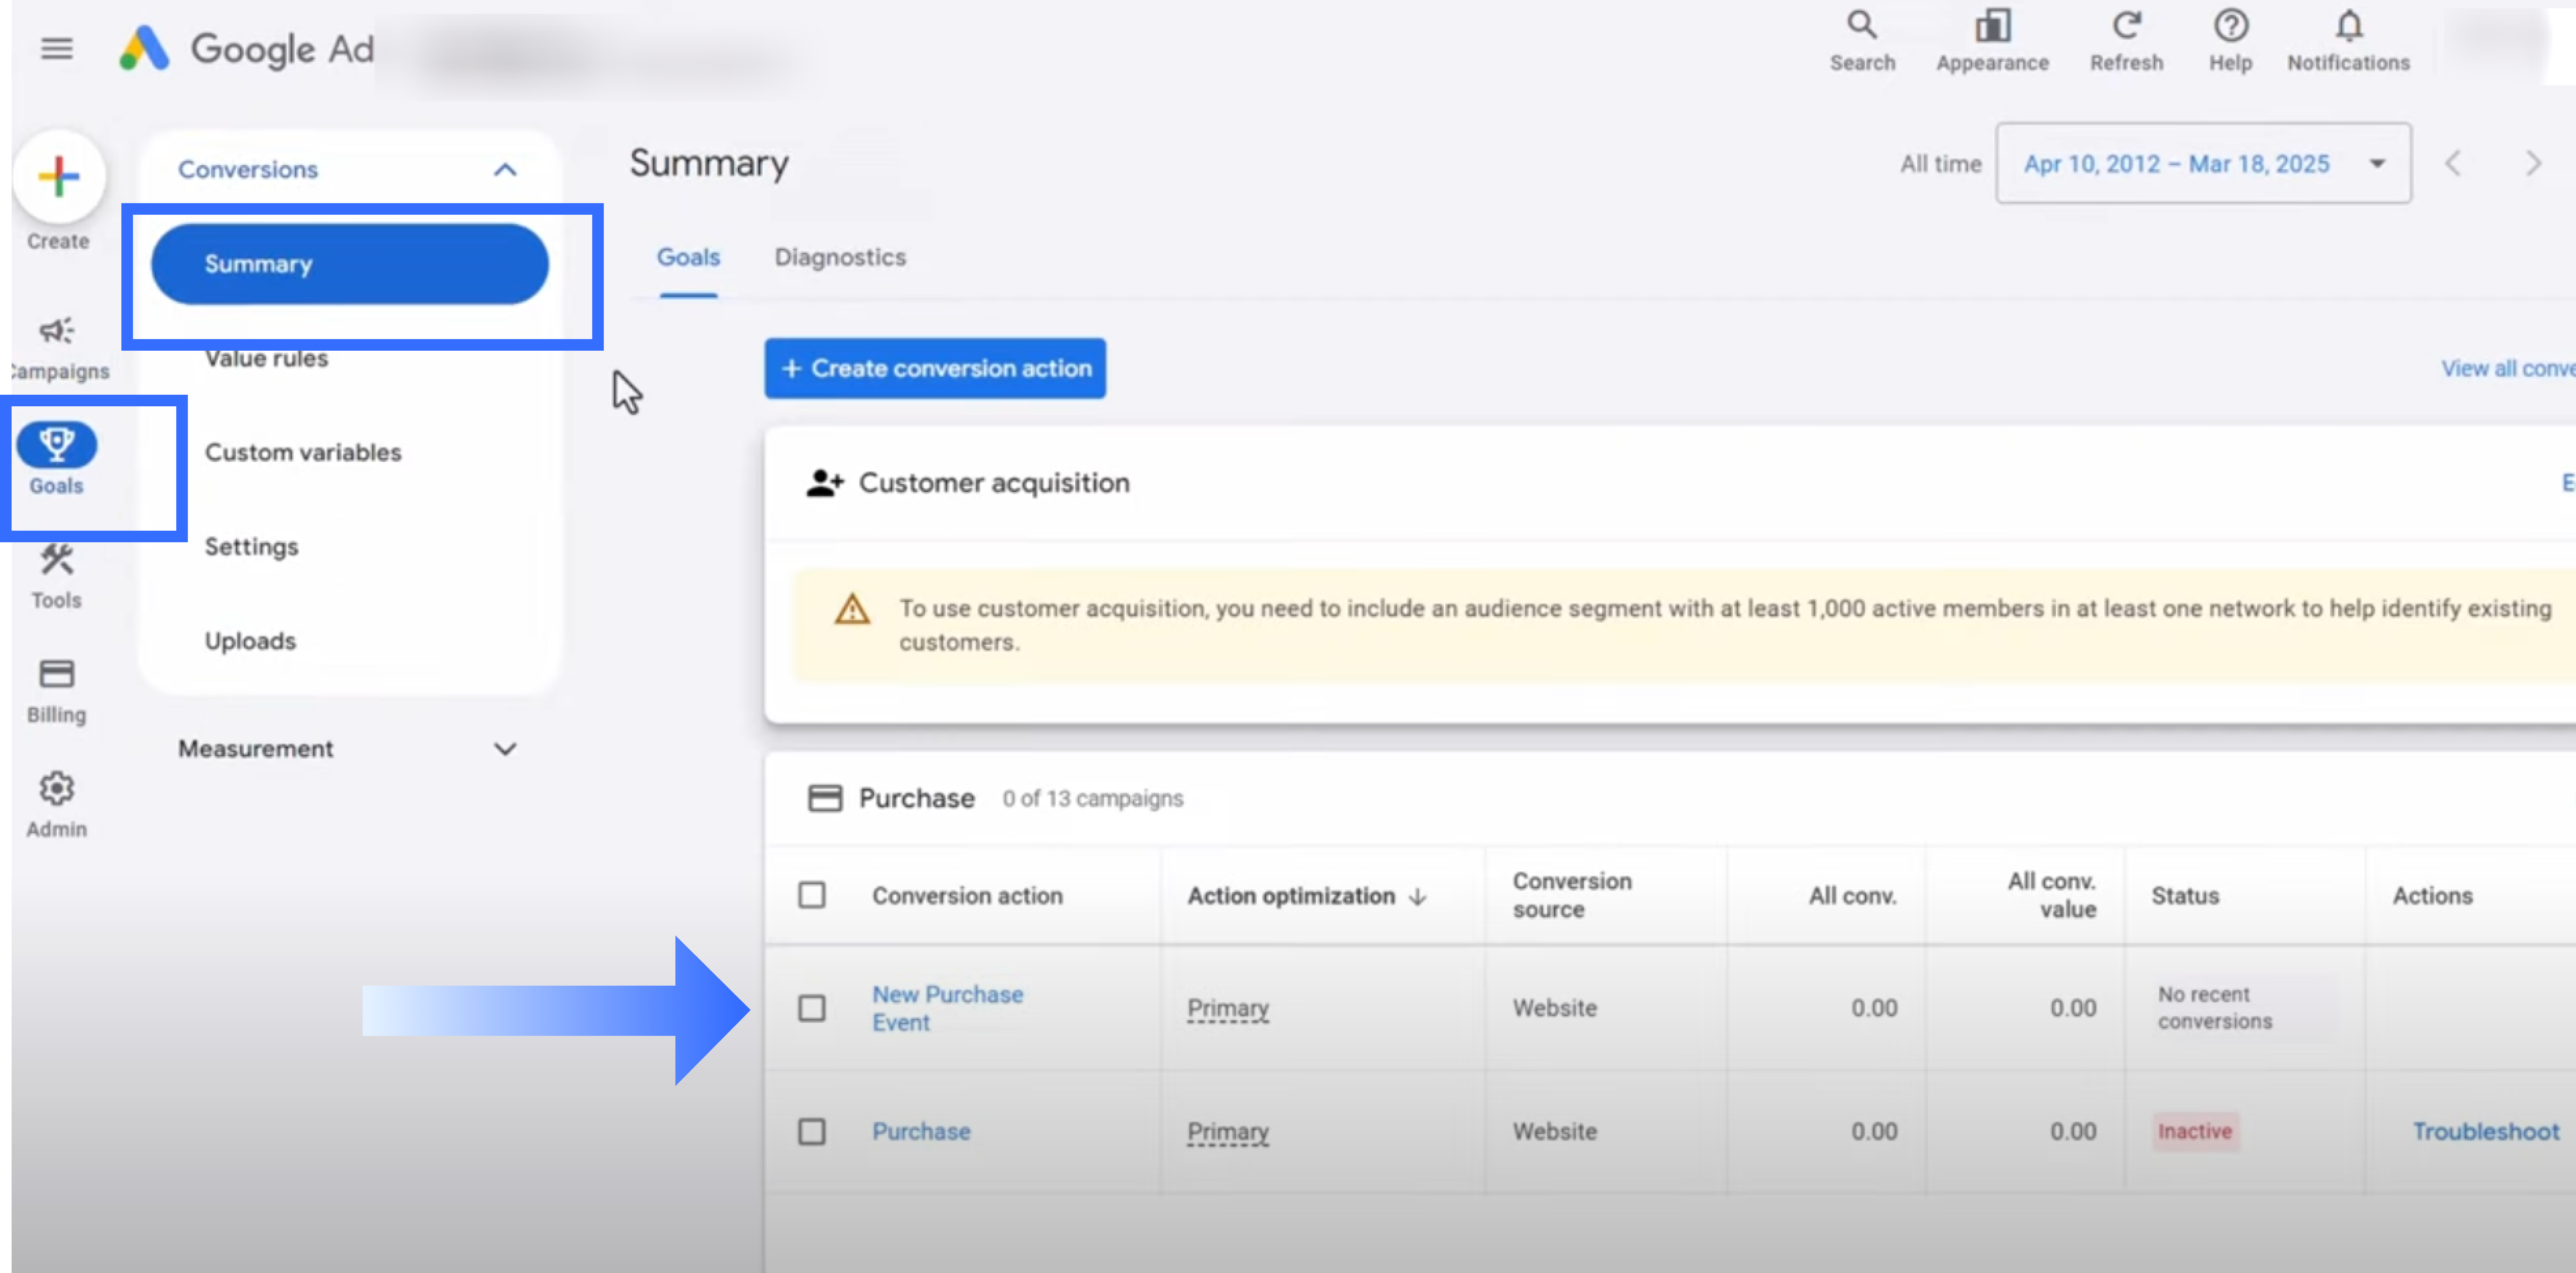Viewport: 2576px width, 1273px height.
Task: Open the Tools wrench icon
Action: (57, 560)
